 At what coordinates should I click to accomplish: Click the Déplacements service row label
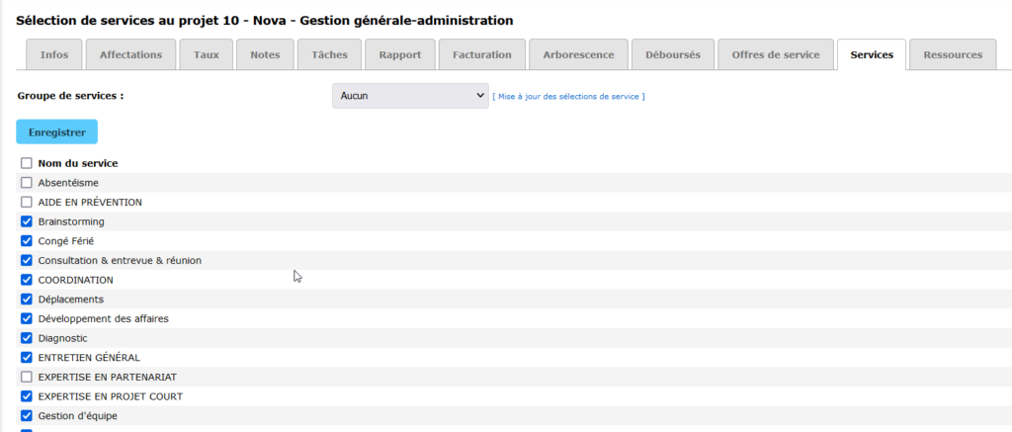70,300
